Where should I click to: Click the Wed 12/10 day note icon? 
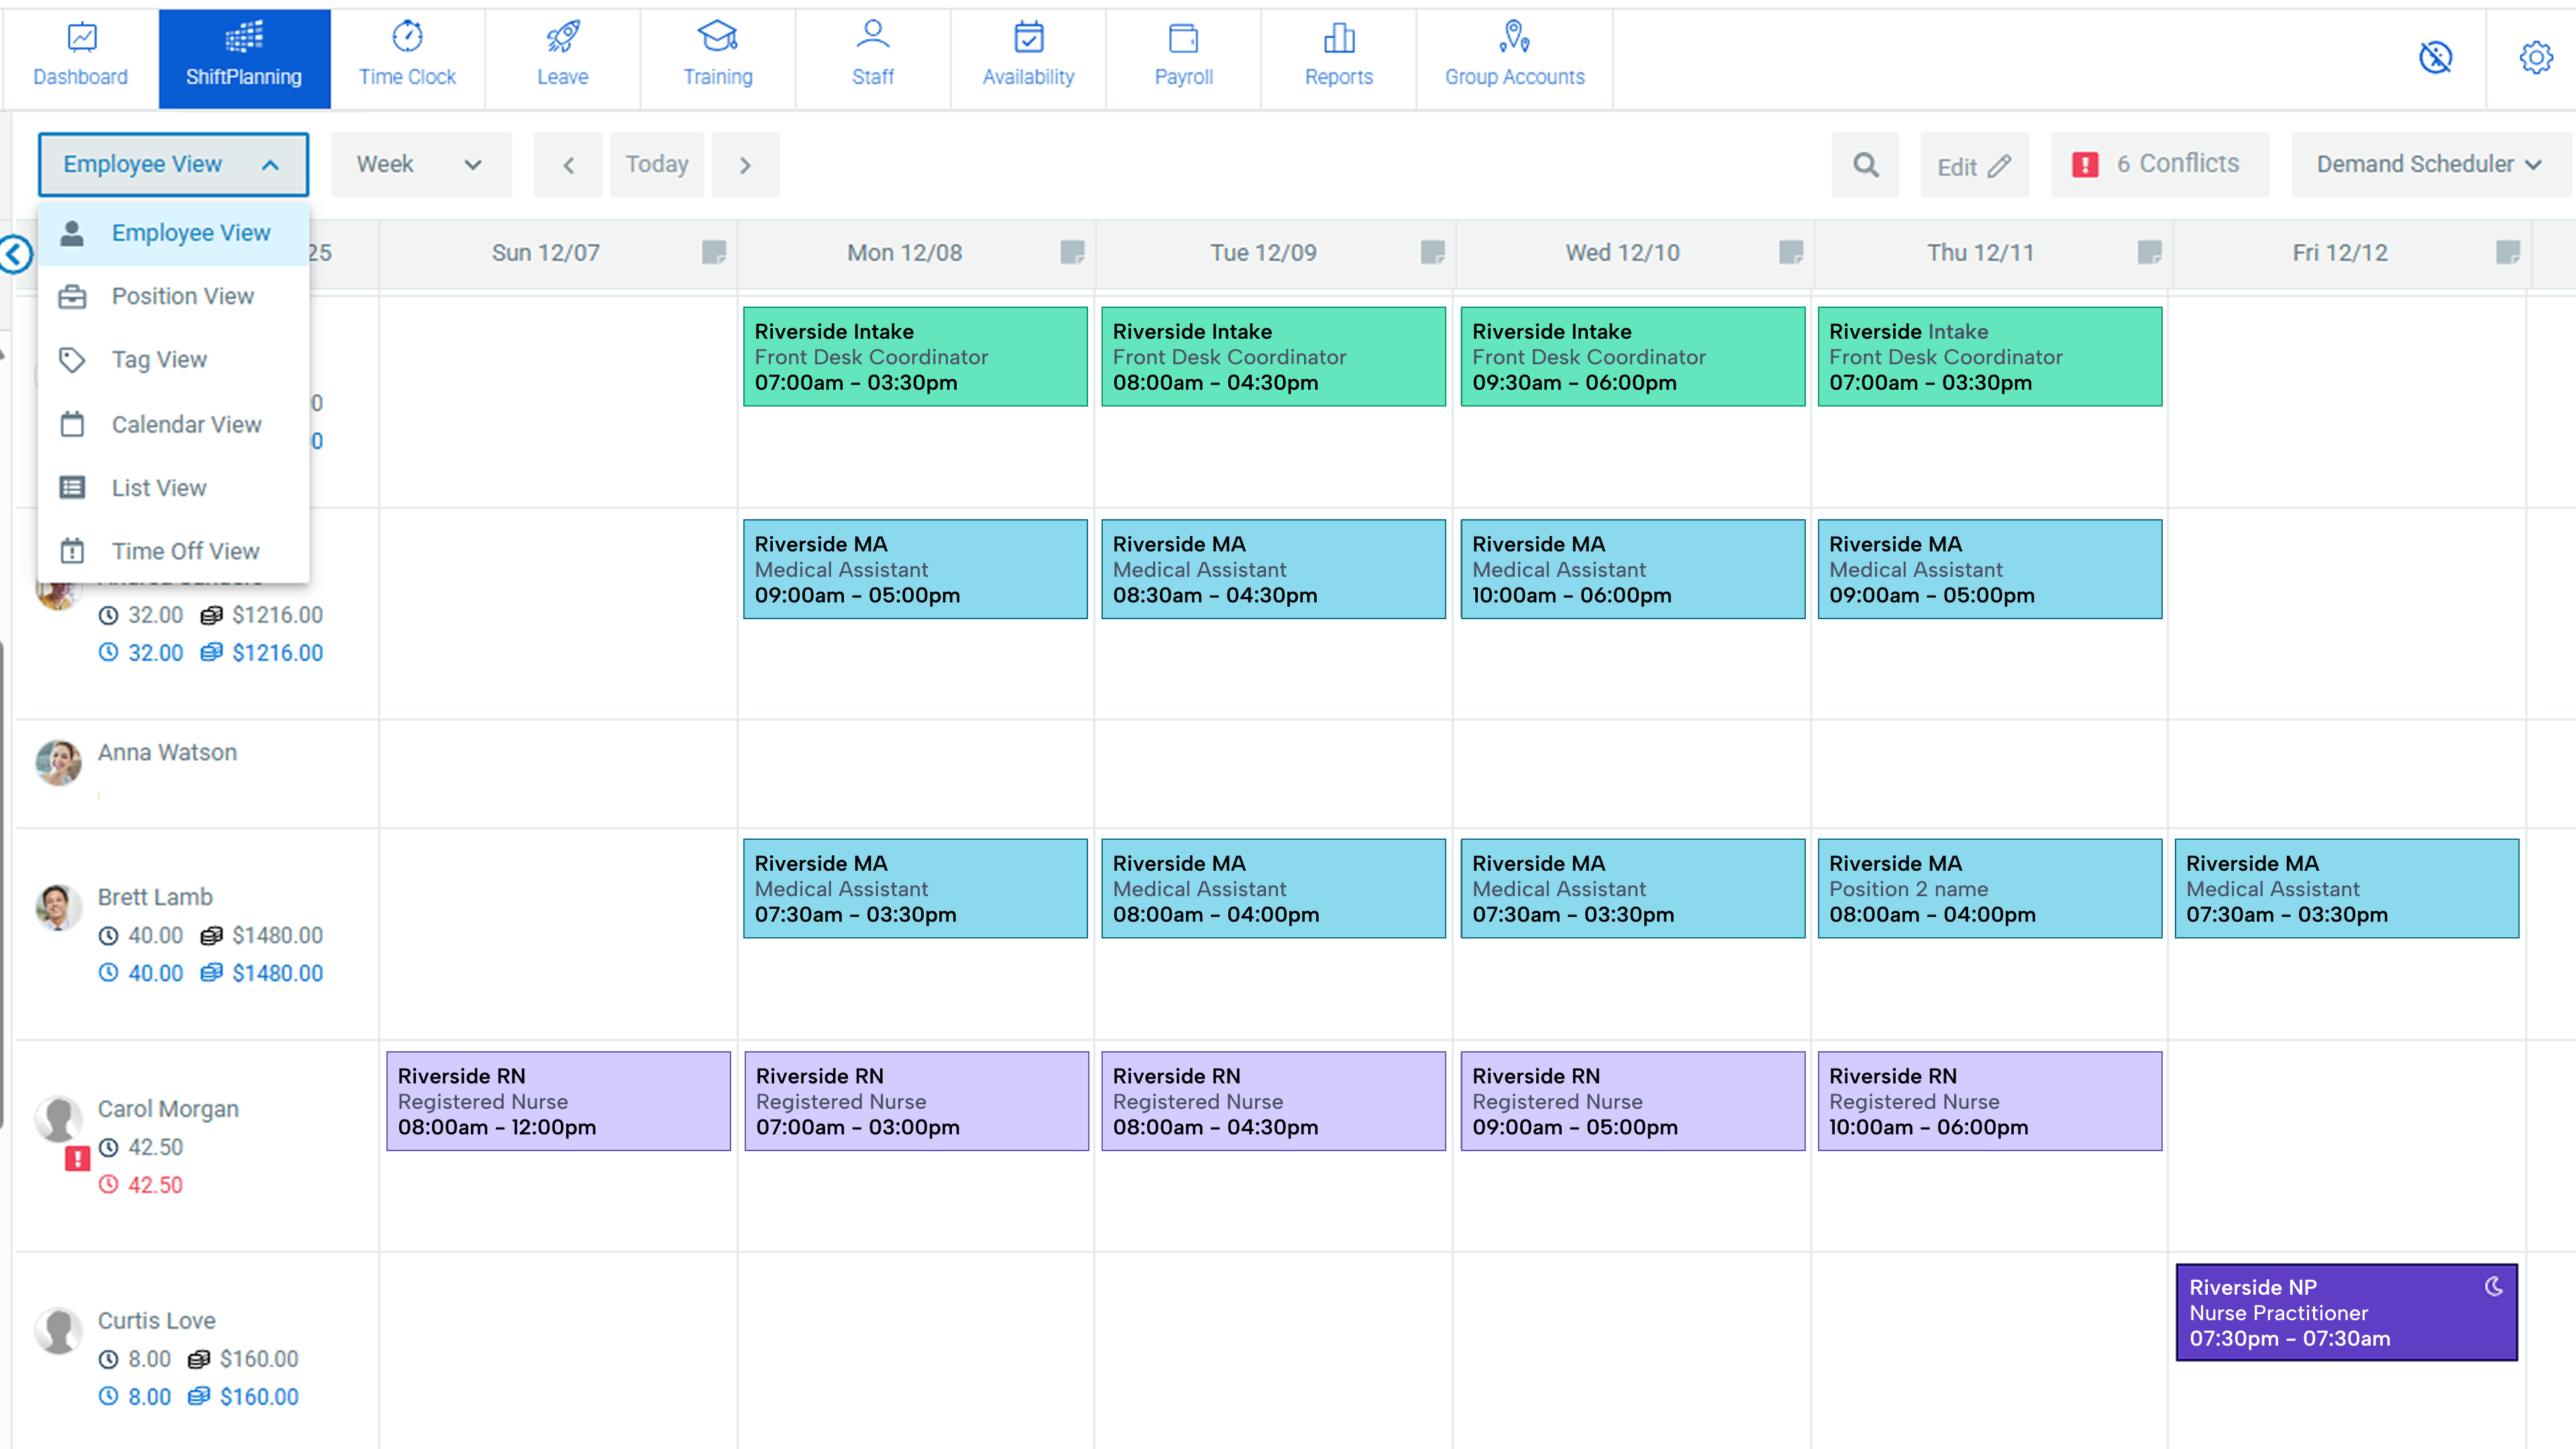[x=1790, y=252]
